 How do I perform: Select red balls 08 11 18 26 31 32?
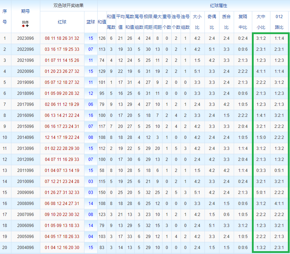point(62,38)
